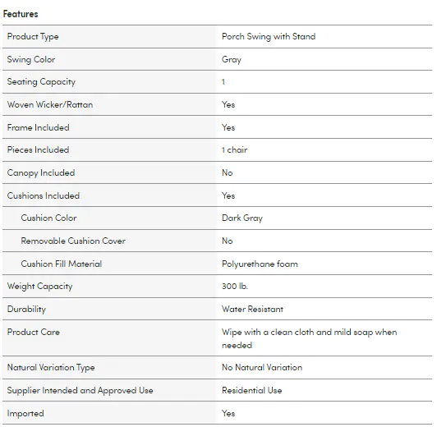Select the Product Type row label

tap(33, 37)
